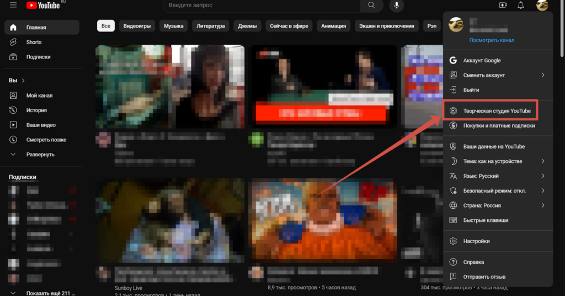This screenshot has height=296, width=565.
Task: Open the orange video thumbnail
Action: coord(322,221)
